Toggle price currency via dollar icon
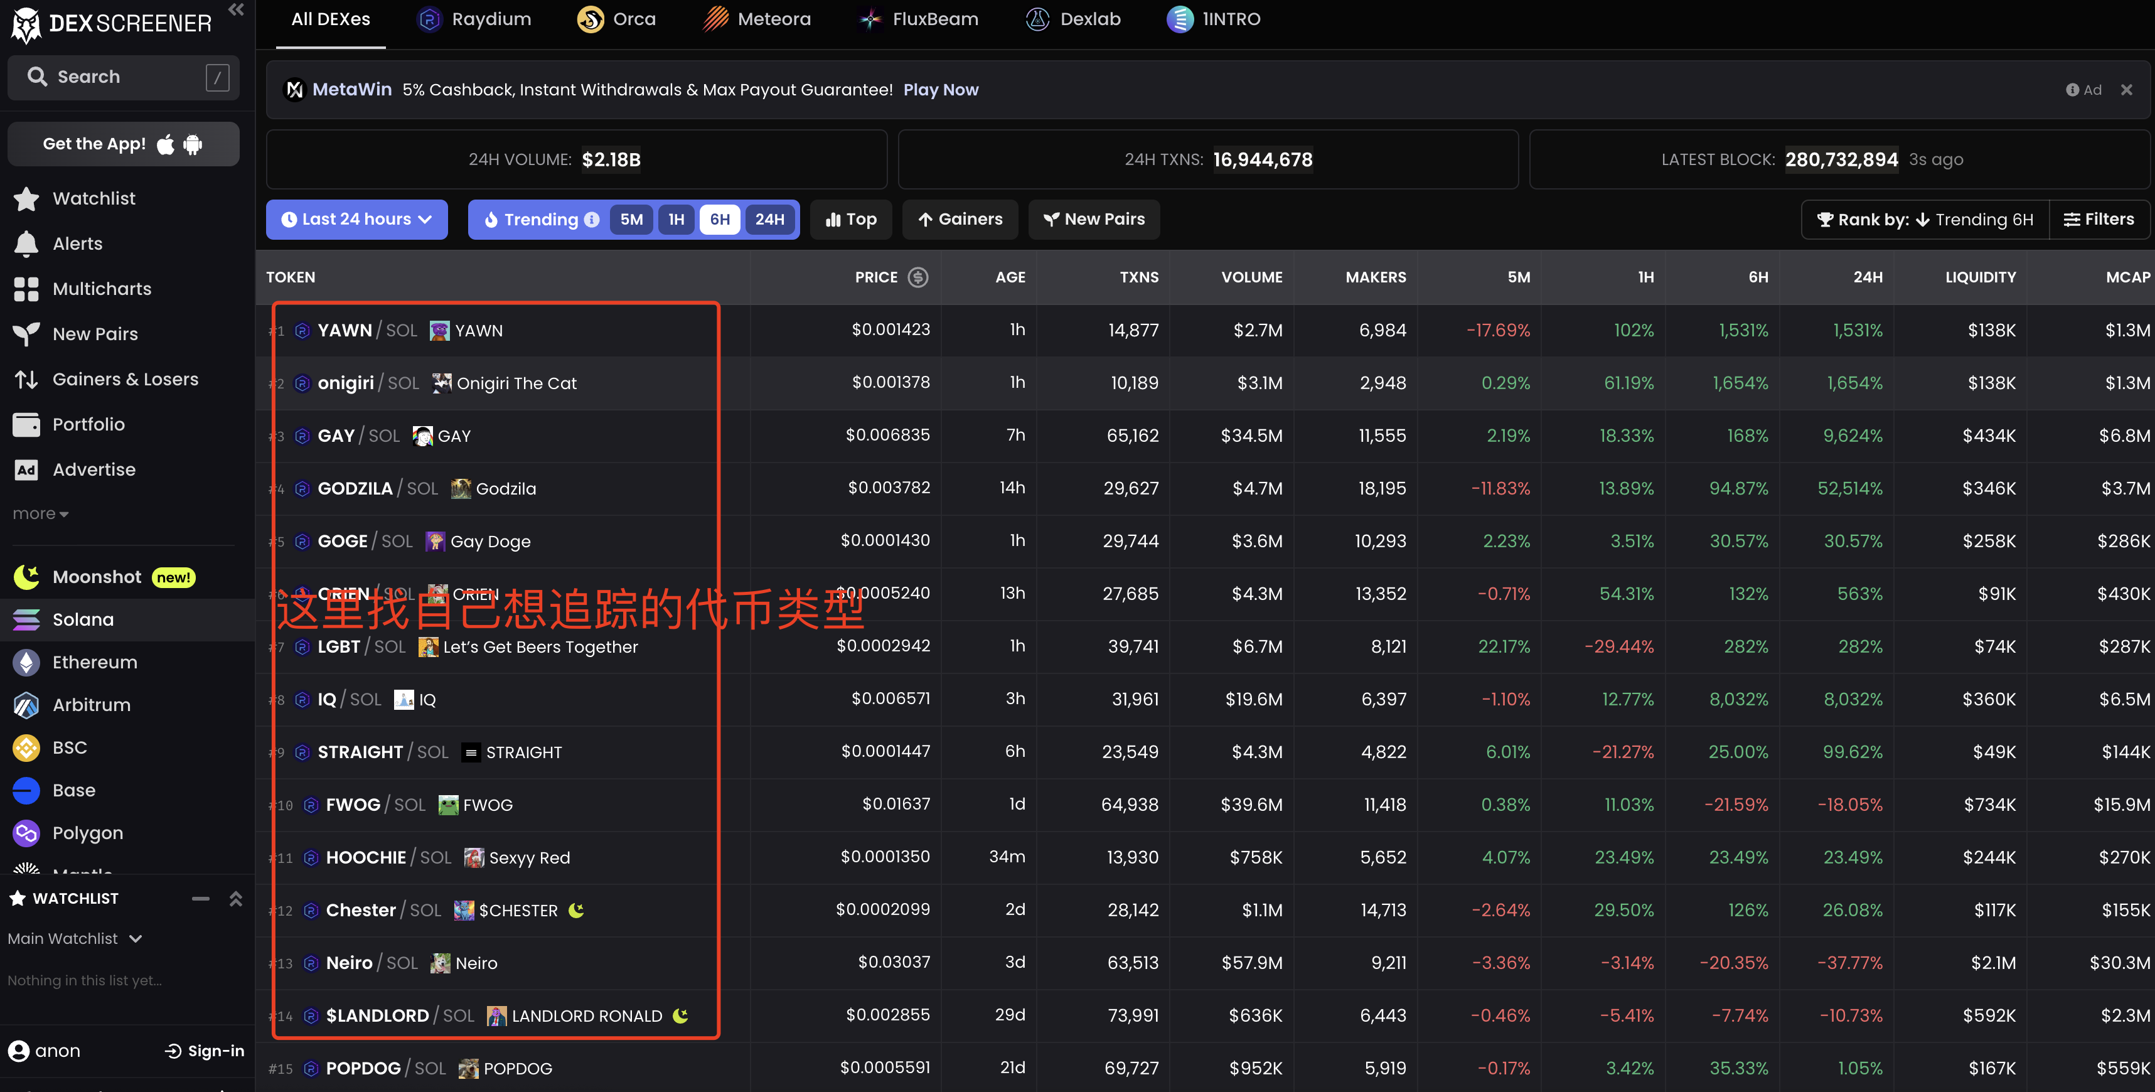Image resolution: width=2155 pixels, height=1092 pixels. tap(917, 277)
